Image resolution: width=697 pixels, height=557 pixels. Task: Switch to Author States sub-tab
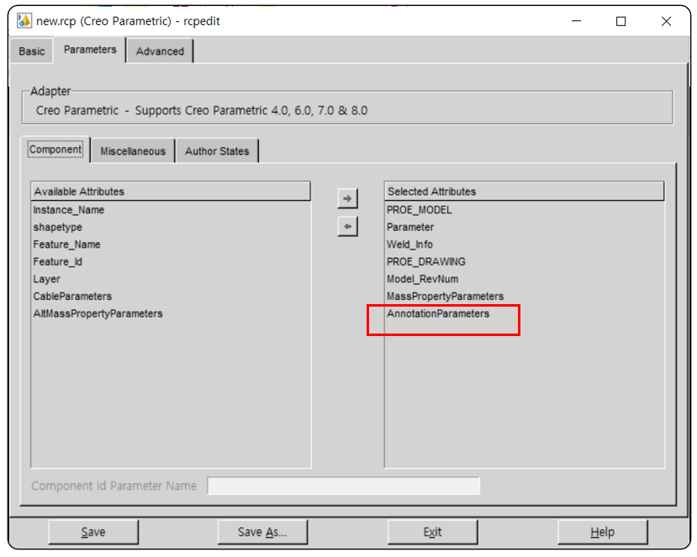click(x=217, y=151)
